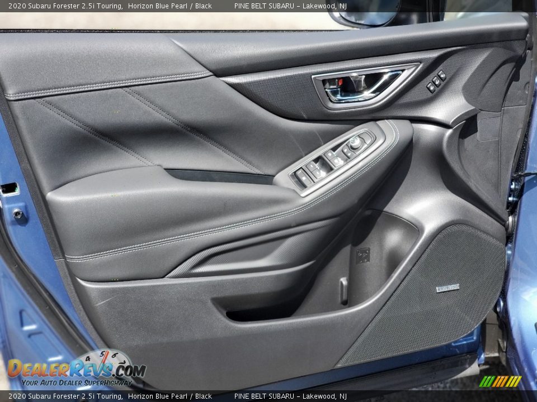The height and width of the screenshot is (402, 537).
Task: Click the multicolored striped logo in bottom corner
Action: click(x=500, y=381)
